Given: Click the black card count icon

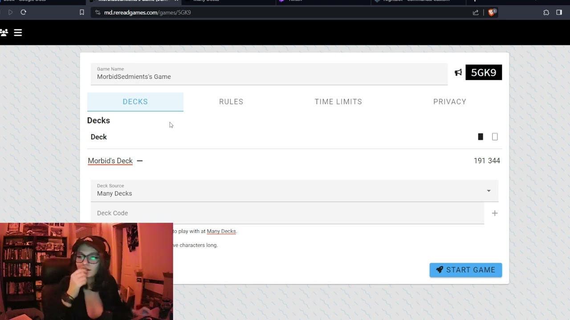Looking at the screenshot, I should 480,137.
